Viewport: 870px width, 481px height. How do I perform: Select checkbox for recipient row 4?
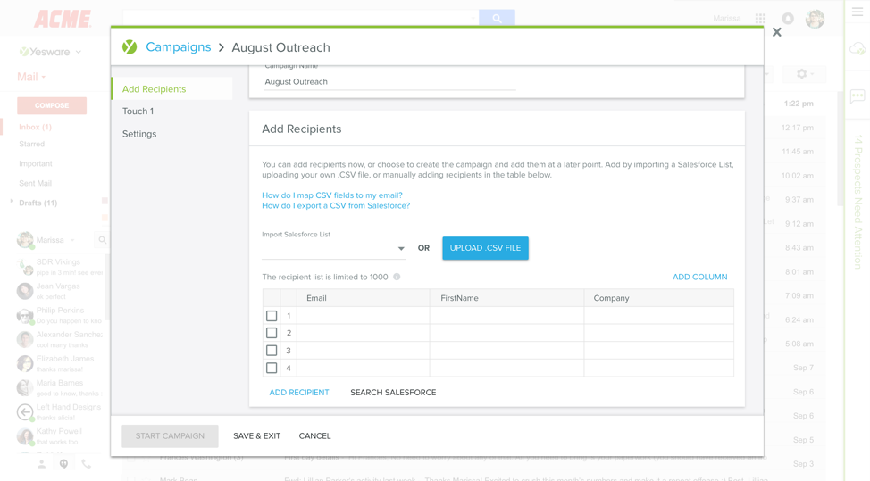point(272,368)
